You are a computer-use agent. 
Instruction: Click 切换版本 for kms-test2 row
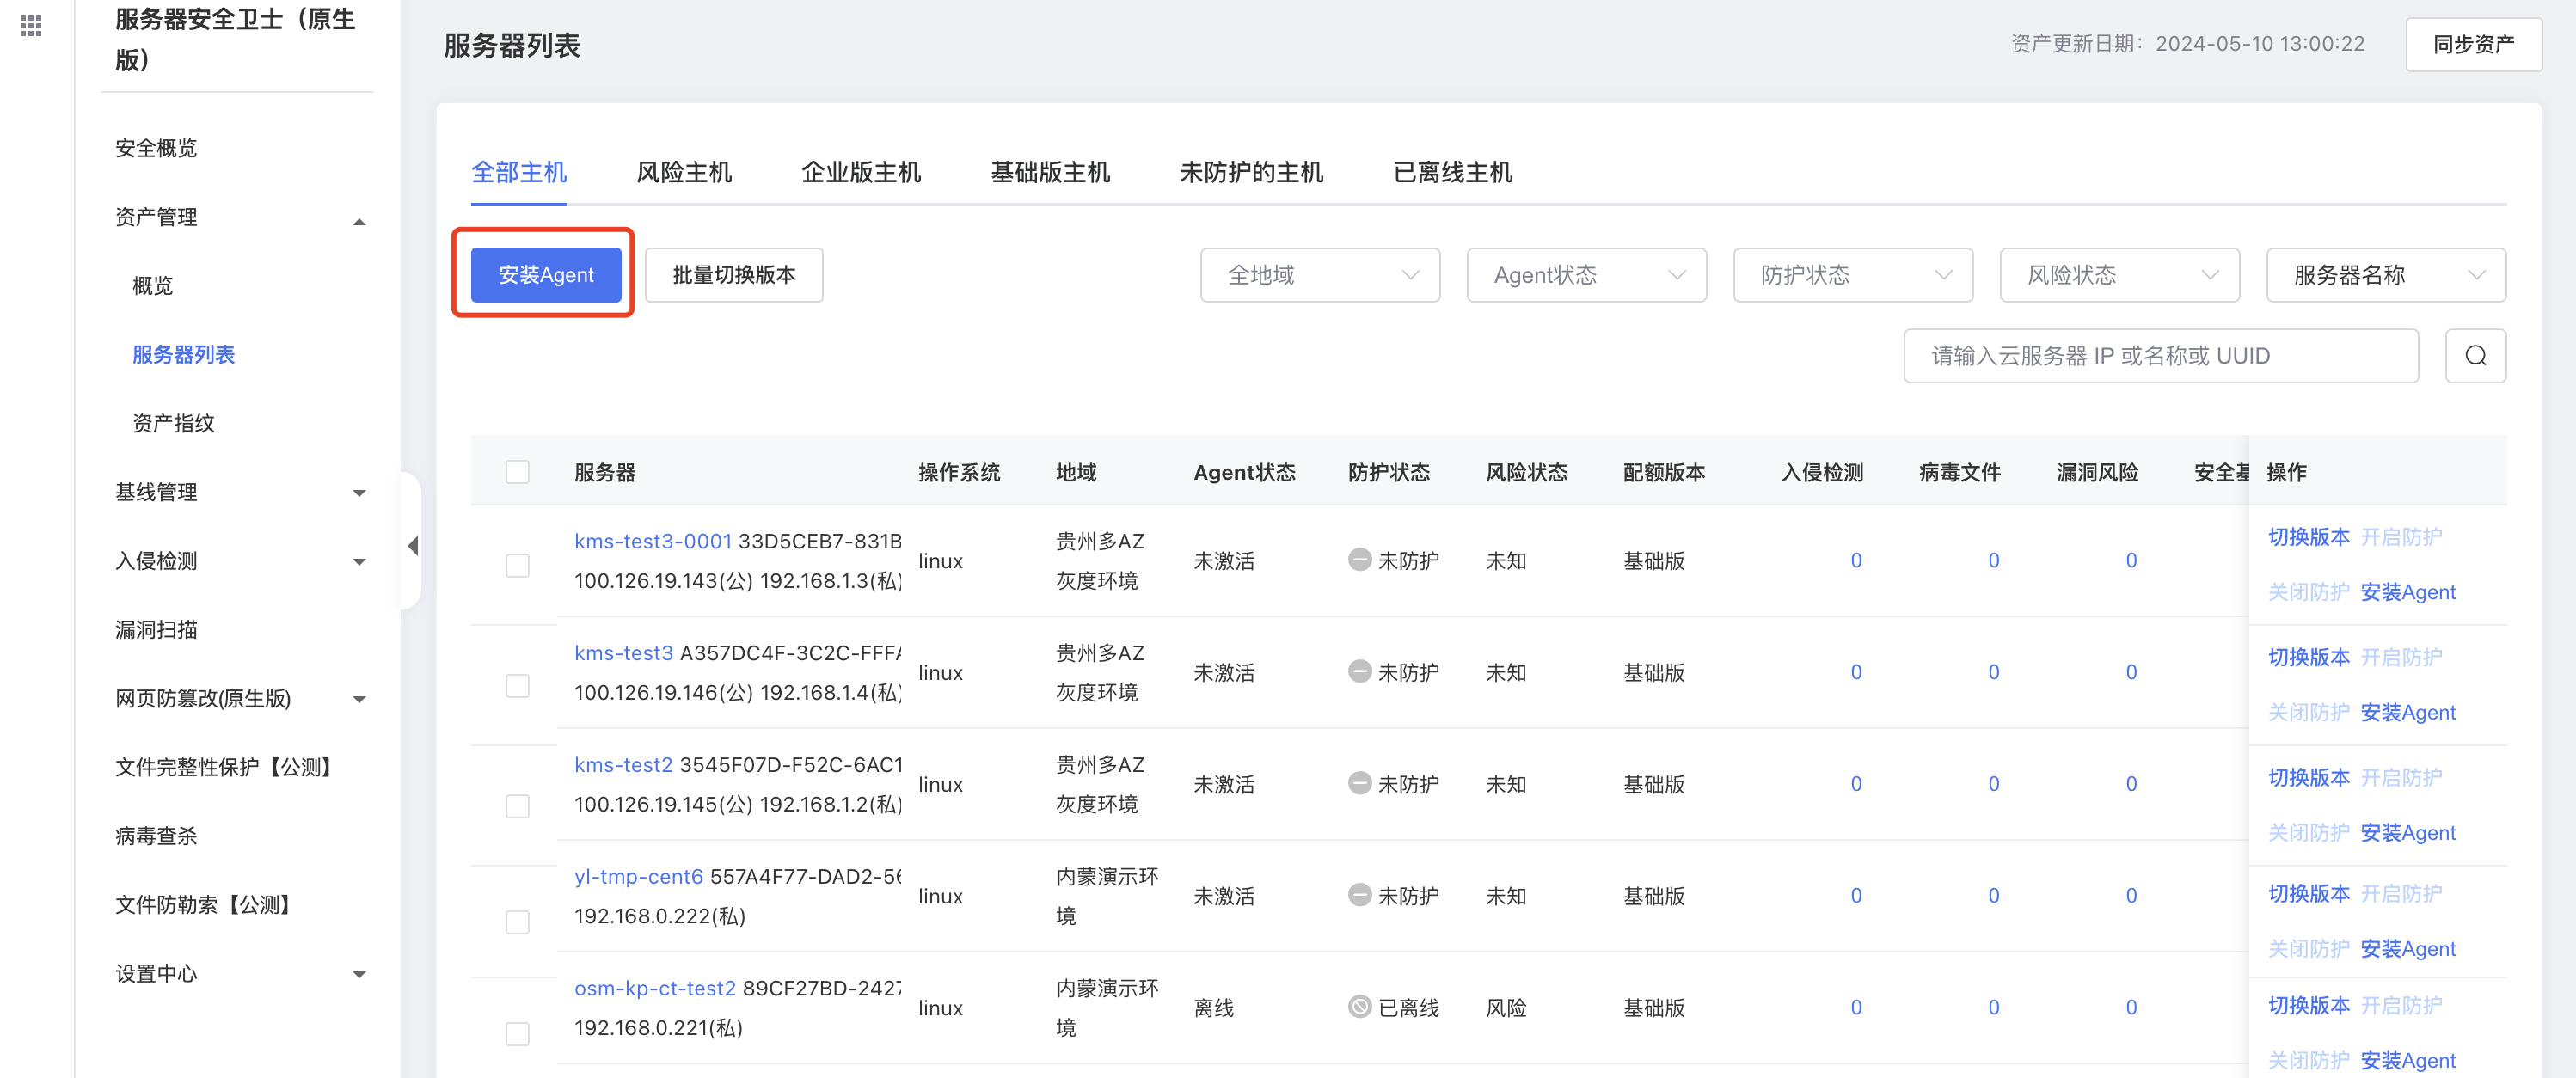[2308, 777]
